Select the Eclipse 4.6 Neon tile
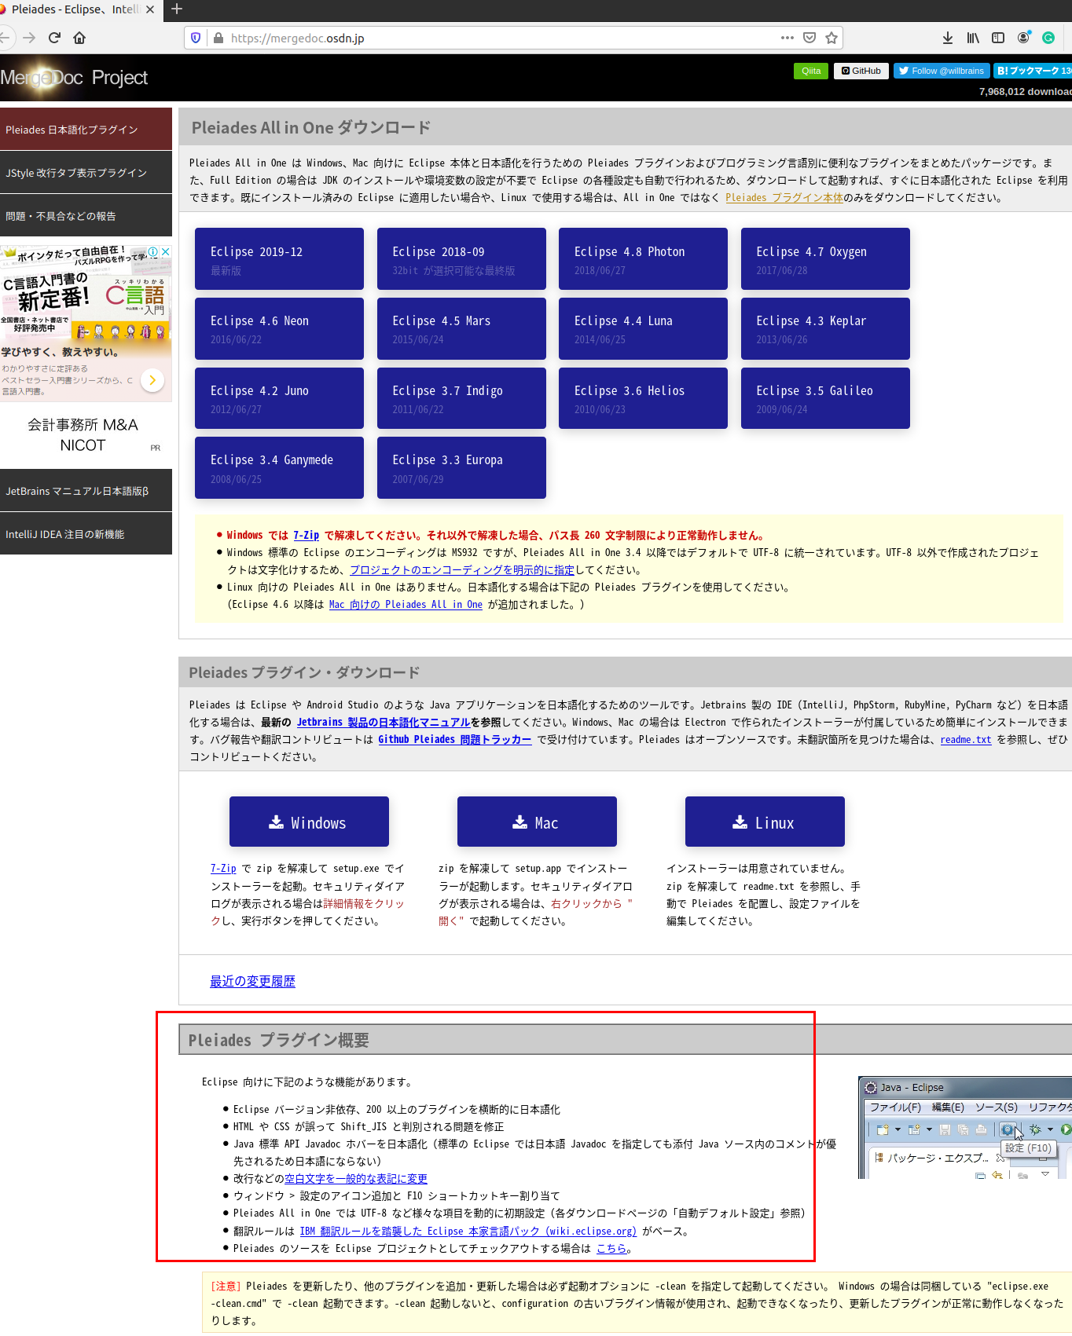Screen dimensions: 1072x1336 point(279,328)
